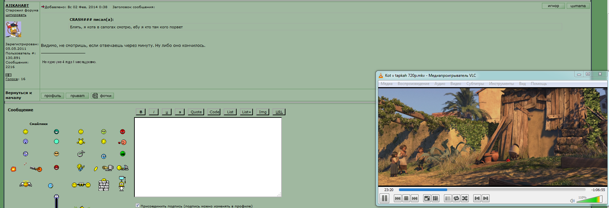Click the цитата button

tap(578, 6)
